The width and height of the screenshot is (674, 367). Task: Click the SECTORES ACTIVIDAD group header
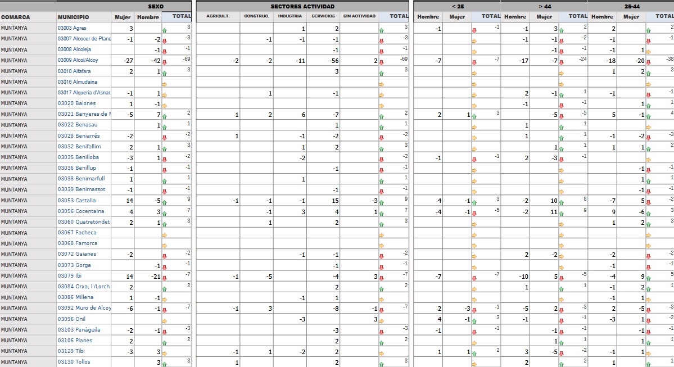coord(302,6)
